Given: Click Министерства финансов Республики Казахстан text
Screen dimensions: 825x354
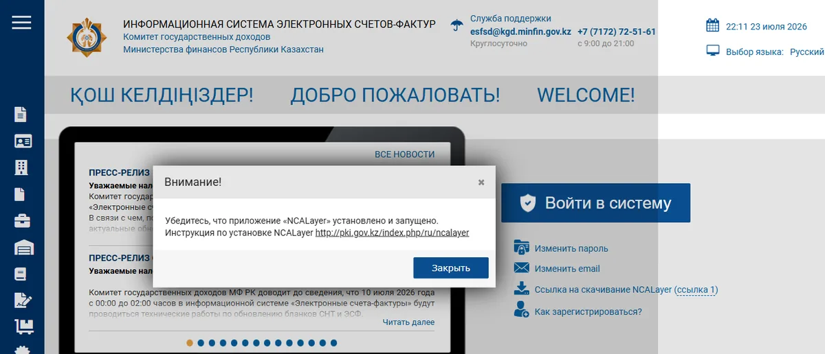Looking at the screenshot, I should coord(223,49).
